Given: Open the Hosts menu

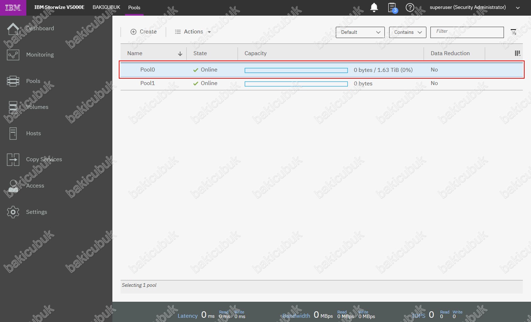Looking at the screenshot, I should point(33,133).
